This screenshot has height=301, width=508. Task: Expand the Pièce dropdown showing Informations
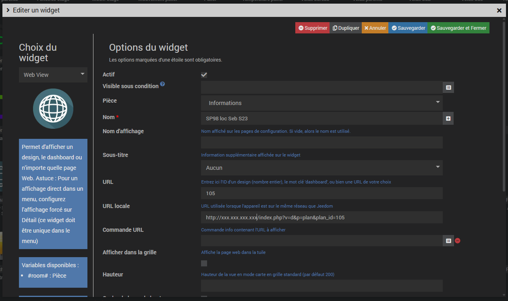click(321, 103)
